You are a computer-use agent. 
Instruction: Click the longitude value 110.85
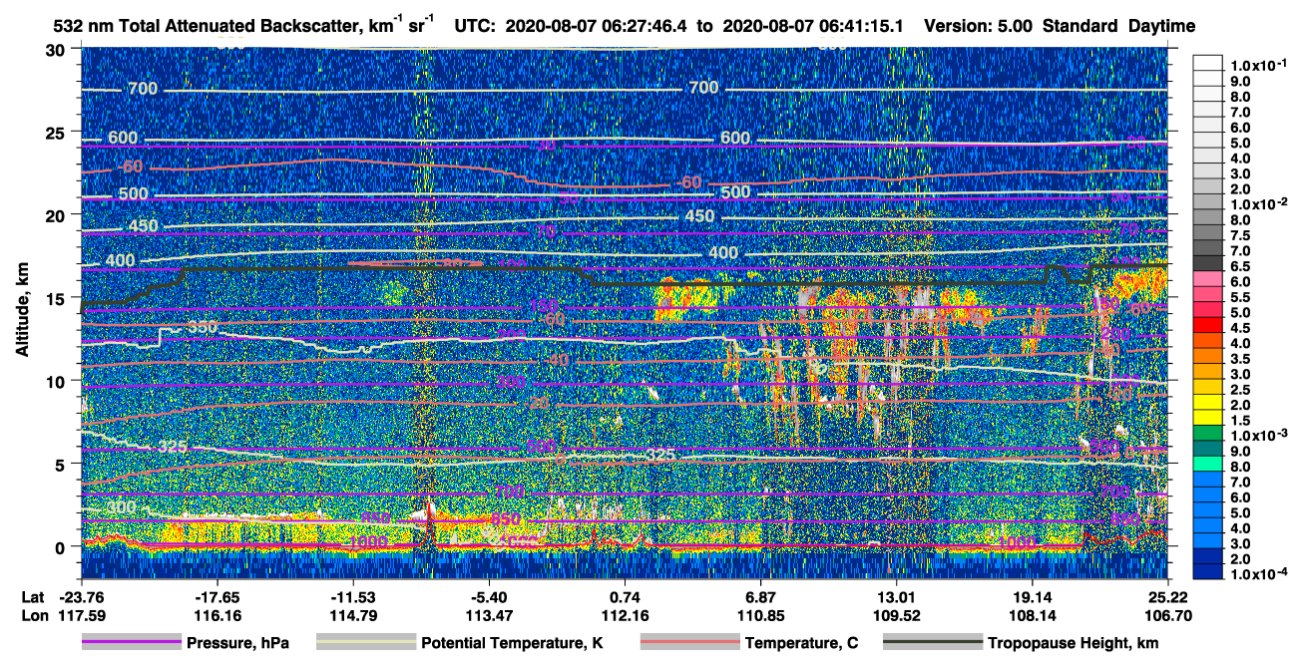click(x=760, y=615)
